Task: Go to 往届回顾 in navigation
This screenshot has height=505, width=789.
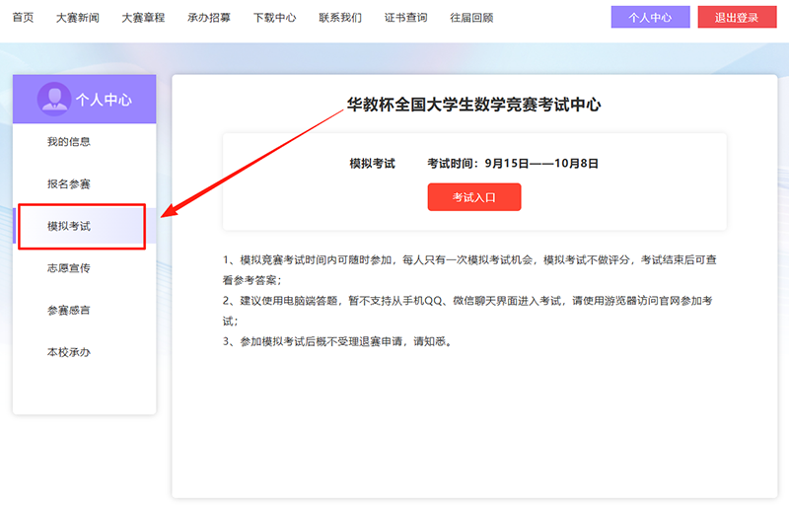Action: 471,18
